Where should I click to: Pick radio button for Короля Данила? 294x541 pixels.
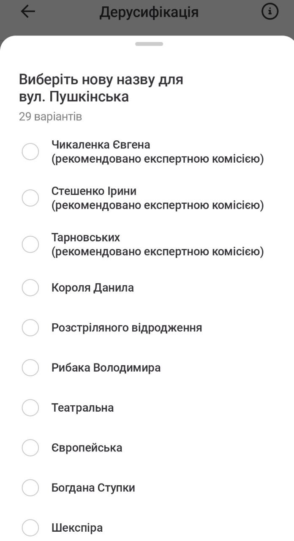pos(30,288)
